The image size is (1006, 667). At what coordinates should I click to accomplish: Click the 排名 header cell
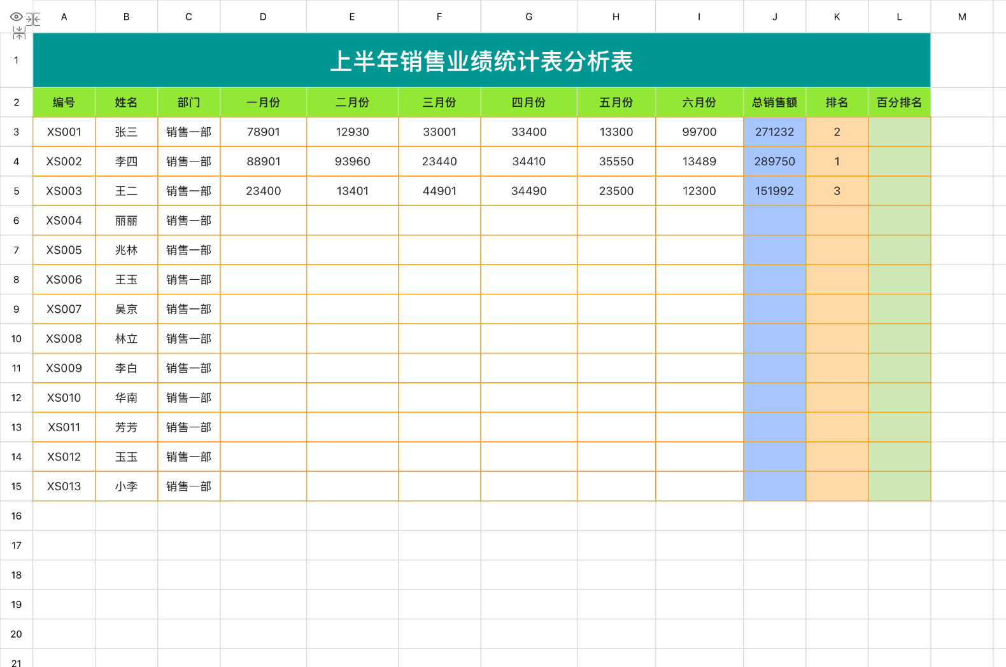837,102
